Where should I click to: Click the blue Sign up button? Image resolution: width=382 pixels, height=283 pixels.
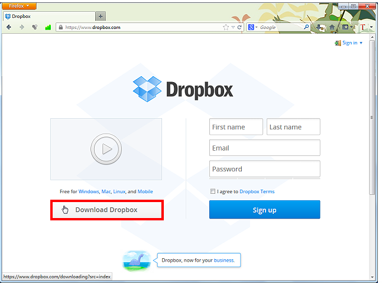(264, 210)
